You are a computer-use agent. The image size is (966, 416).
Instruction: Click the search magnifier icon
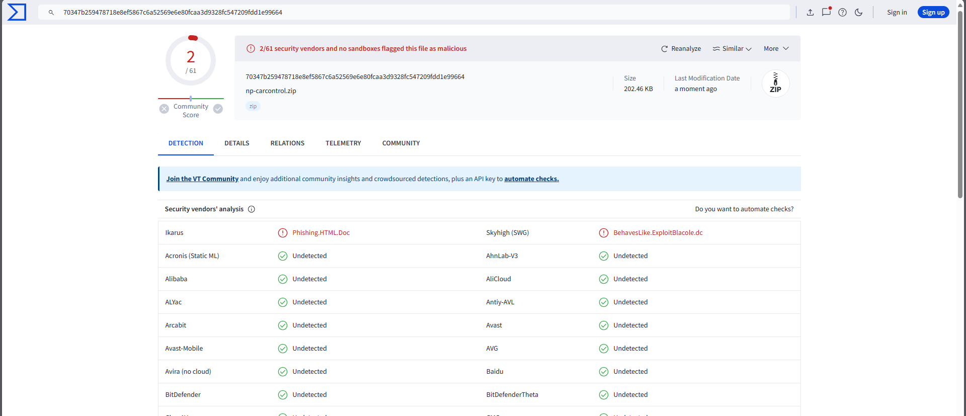coord(51,12)
